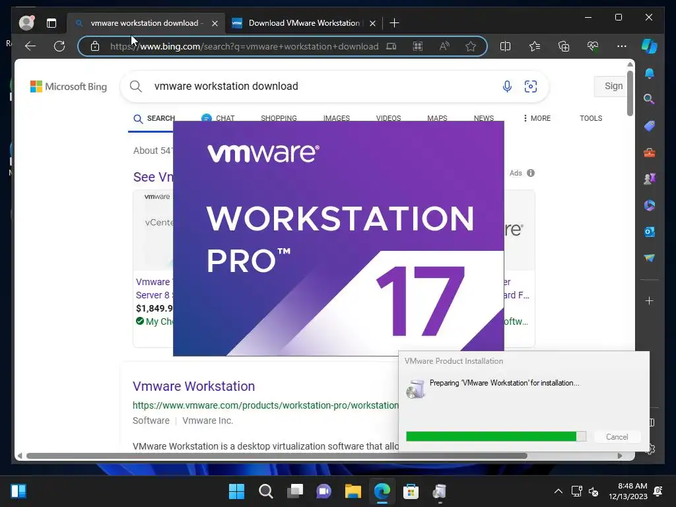Show hidden system tray icons
This screenshot has height=507, width=676.
pyautogui.click(x=558, y=491)
